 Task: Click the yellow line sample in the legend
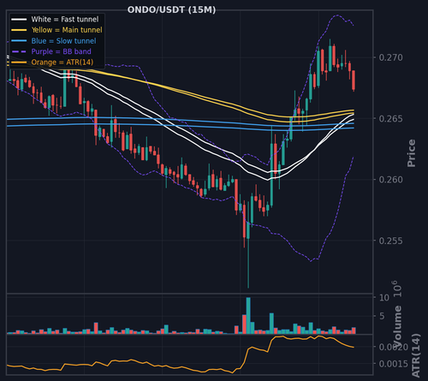point(19,30)
